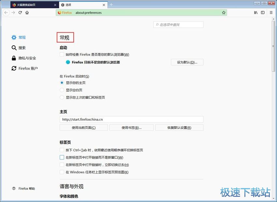The image size is (277, 202).
Task: Click the Firefox identity icon in address bar
Action: (60, 12)
